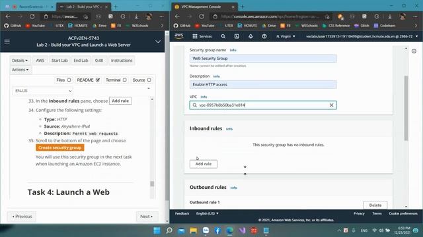This screenshot has width=423, height=237.
Task: Open the AWS help question-mark icon
Action: pyautogui.click(x=264, y=36)
